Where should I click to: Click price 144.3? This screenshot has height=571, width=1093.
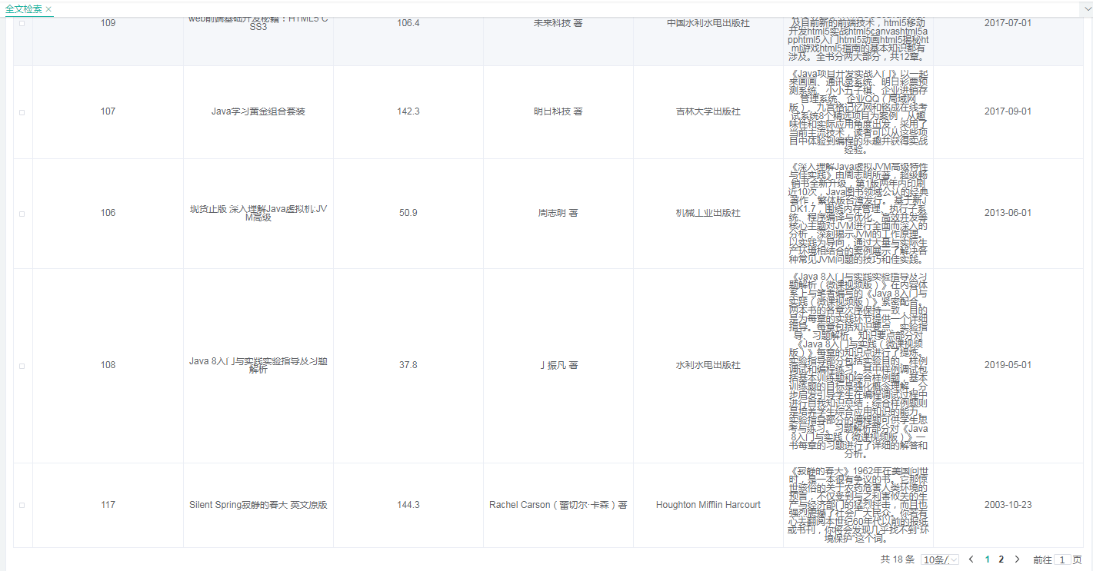tap(408, 505)
